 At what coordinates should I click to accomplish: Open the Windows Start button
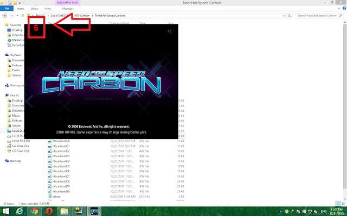coord(6,211)
